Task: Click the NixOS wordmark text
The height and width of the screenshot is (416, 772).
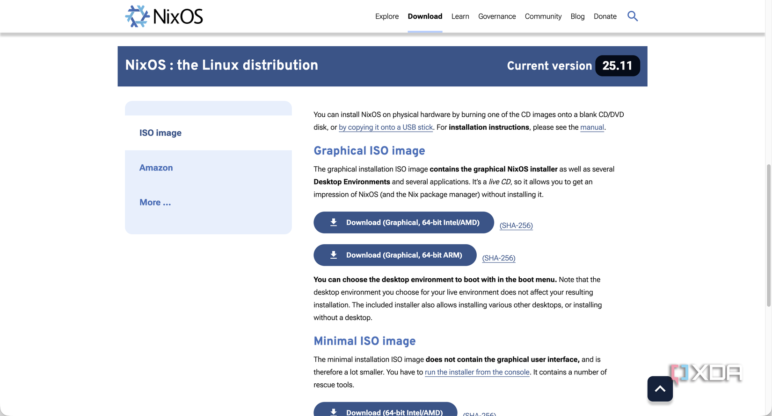Action: click(178, 17)
